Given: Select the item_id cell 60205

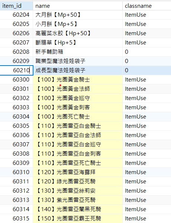Looking at the screenshot, I should click(x=16, y=24).
